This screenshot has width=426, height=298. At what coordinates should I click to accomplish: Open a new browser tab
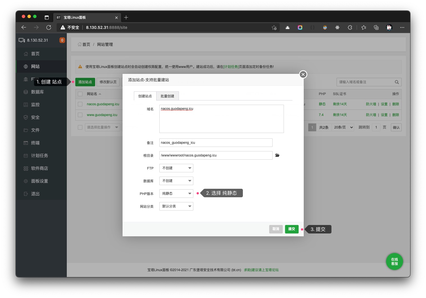point(126,18)
